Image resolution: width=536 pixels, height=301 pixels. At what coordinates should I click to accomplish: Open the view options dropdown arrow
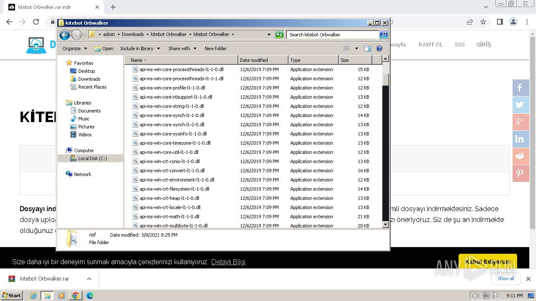(x=356, y=48)
